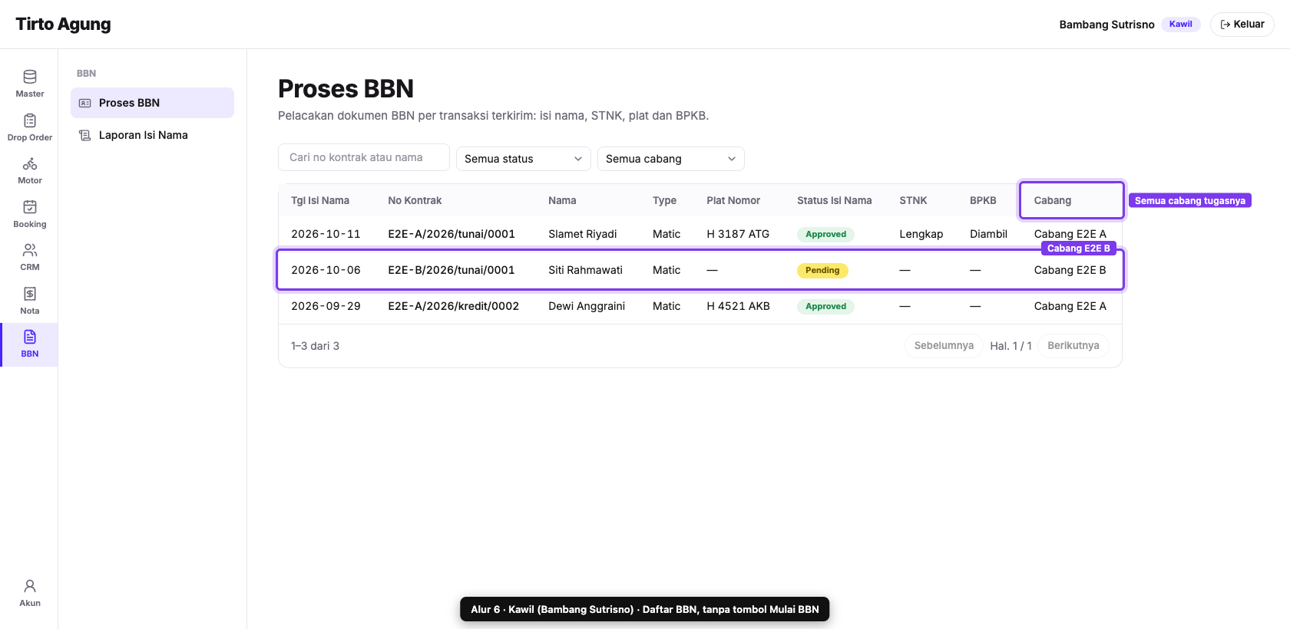Click contract E2E-A/2026/tunai/0001

tap(451, 234)
